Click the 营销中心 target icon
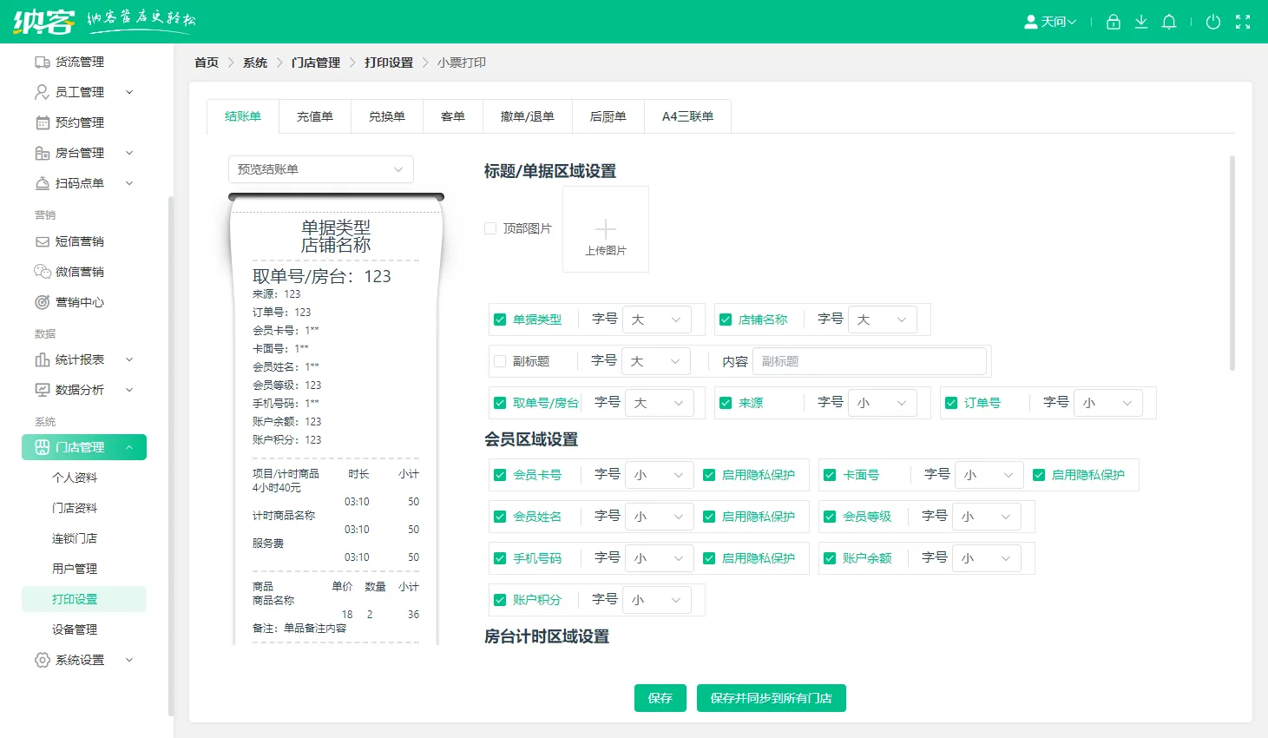 point(42,302)
